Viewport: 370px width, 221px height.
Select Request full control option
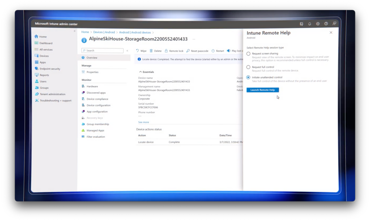[x=248, y=67]
